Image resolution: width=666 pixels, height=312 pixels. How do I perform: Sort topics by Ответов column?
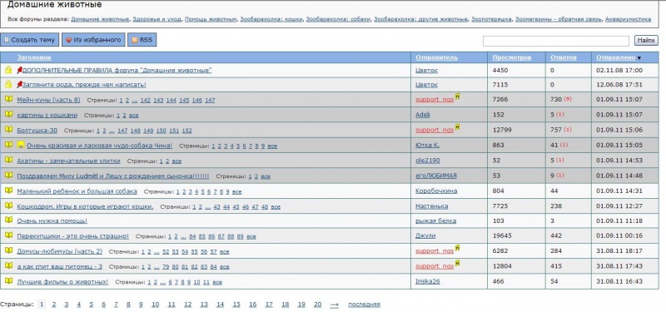[x=564, y=57]
